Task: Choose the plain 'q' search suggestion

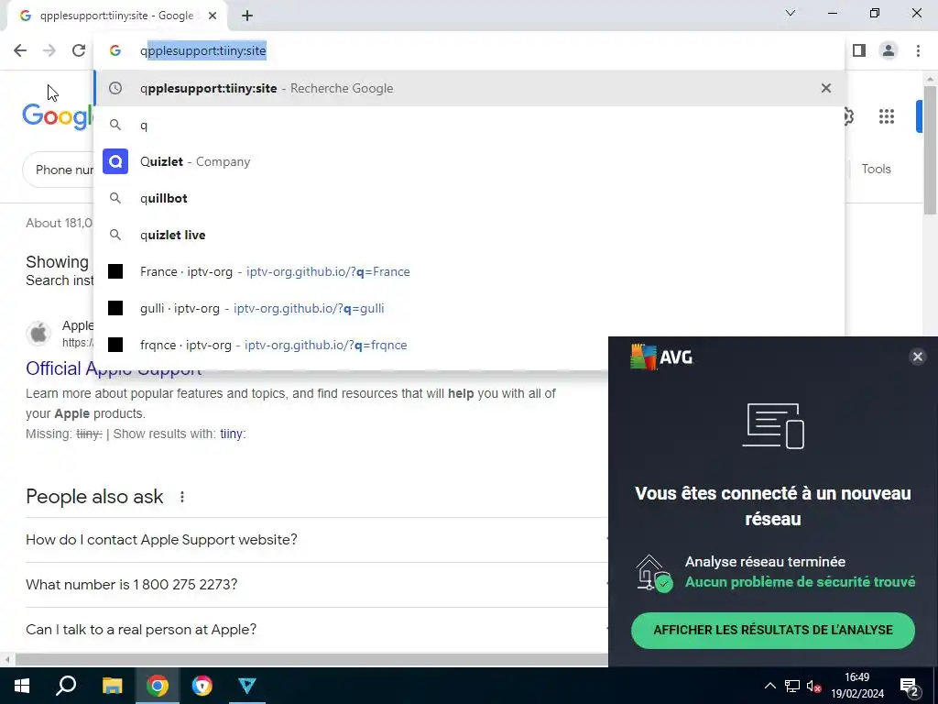Action: [469, 125]
